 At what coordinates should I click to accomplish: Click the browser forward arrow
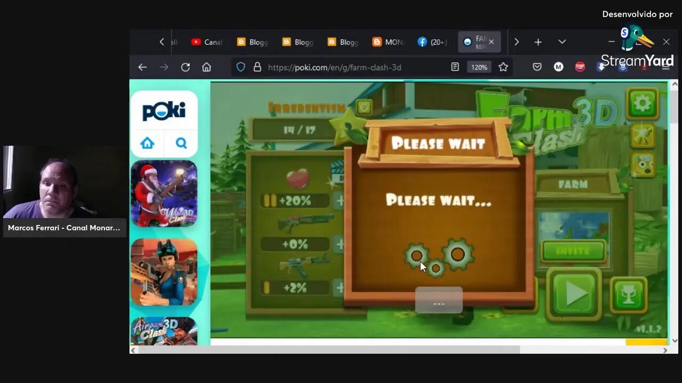[x=164, y=67]
